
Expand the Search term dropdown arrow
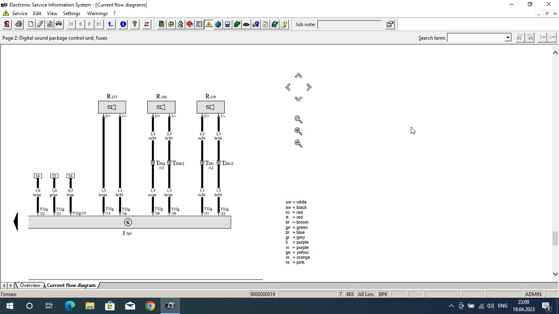(x=508, y=38)
